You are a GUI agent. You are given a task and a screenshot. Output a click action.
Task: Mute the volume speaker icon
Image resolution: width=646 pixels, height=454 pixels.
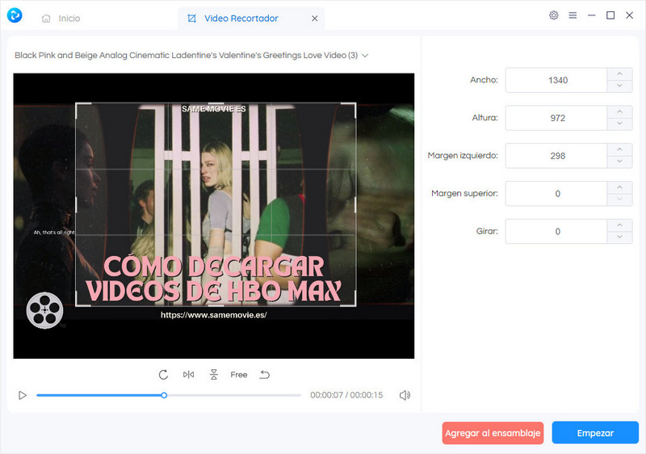click(x=405, y=395)
